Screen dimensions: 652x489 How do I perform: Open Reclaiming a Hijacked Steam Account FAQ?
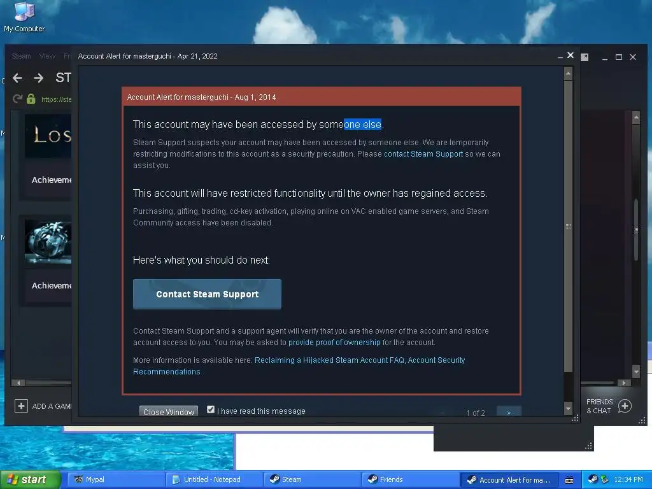329,360
